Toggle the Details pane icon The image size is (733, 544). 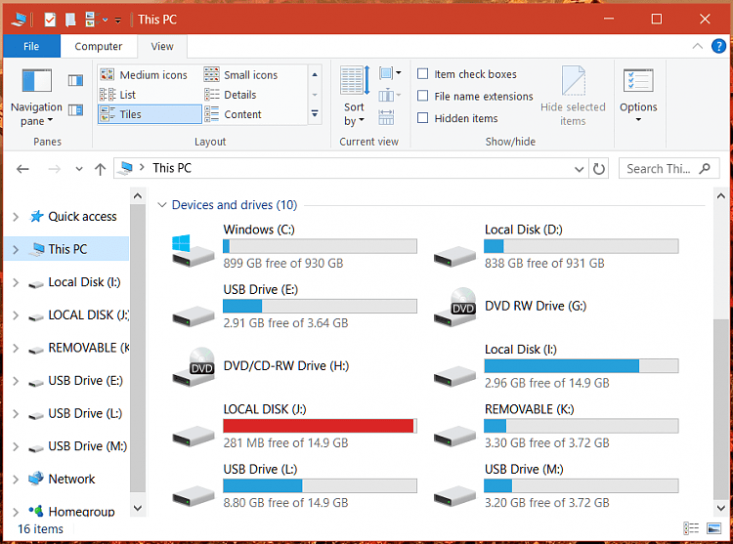coord(75,110)
